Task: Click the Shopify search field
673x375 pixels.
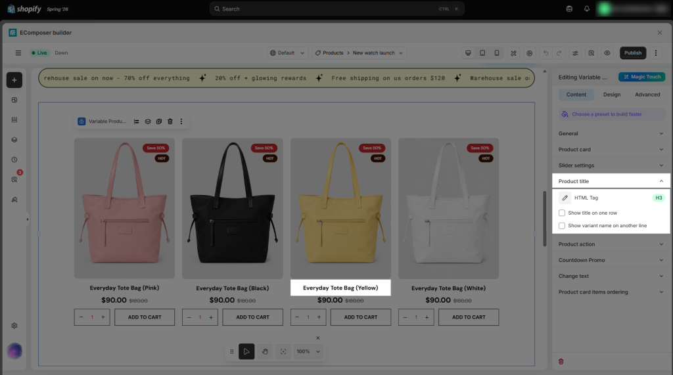Action: [337, 9]
